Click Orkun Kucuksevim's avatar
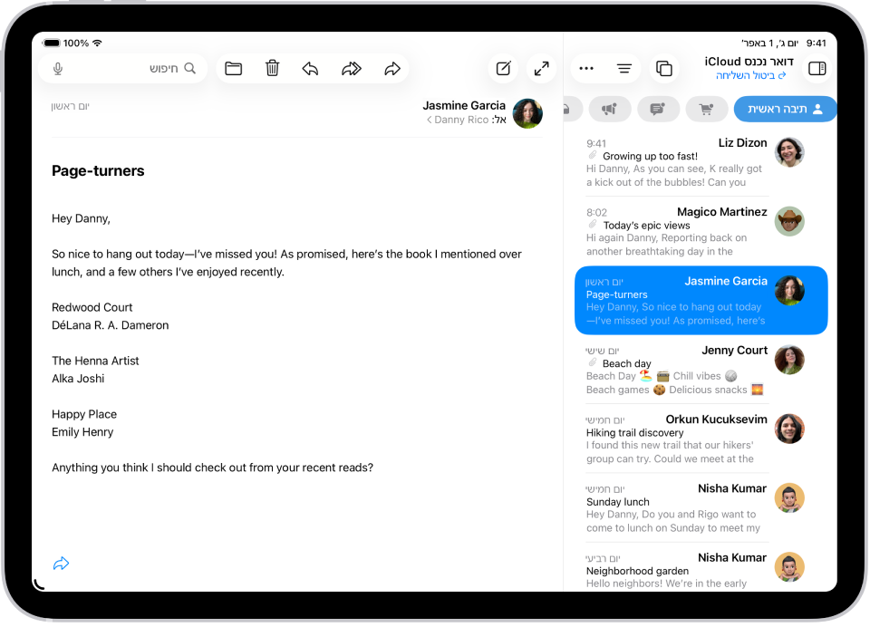 tap(789, 429)
